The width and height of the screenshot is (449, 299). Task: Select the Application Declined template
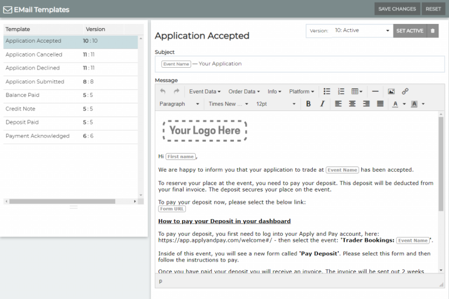coord(33,68)
